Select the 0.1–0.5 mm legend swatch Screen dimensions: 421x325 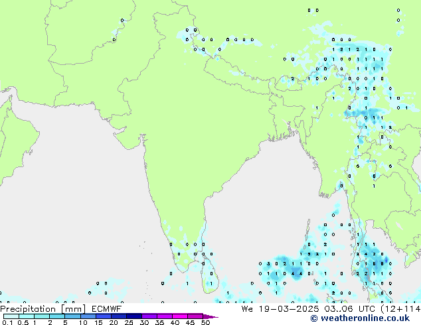click(11, 316)
